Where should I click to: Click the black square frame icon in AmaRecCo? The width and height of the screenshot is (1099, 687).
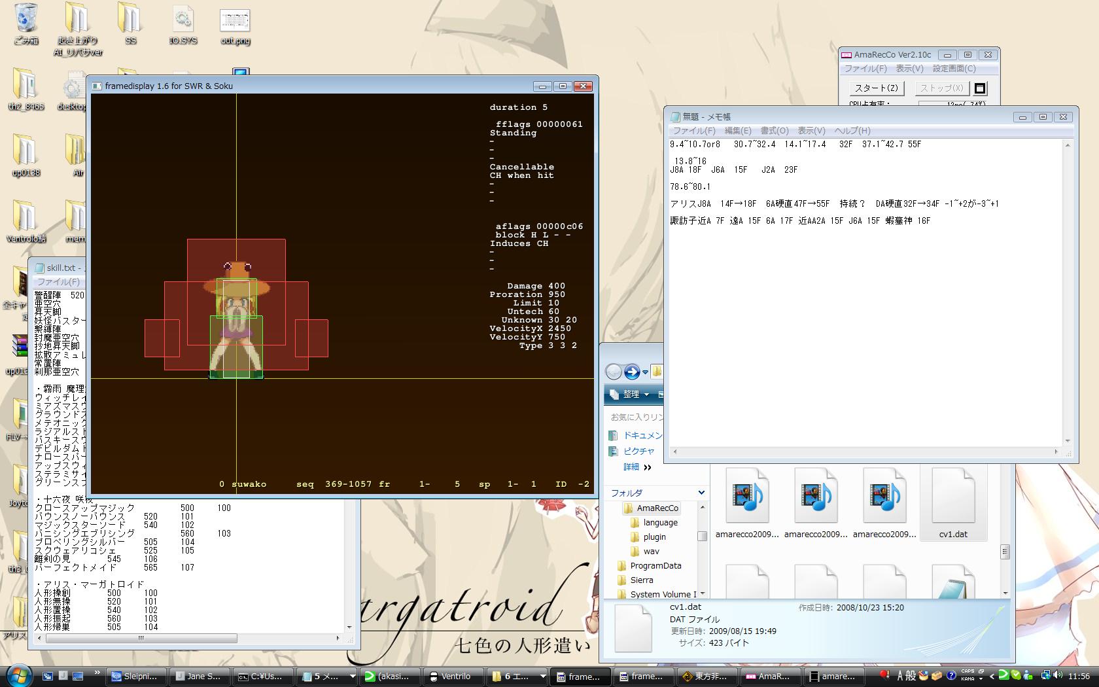coord(980,88)
